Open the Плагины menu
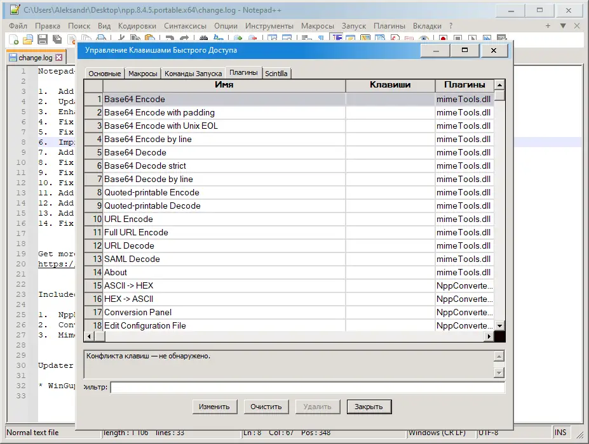Viewport: 589px width, 444px height. (x=389, y=26)
